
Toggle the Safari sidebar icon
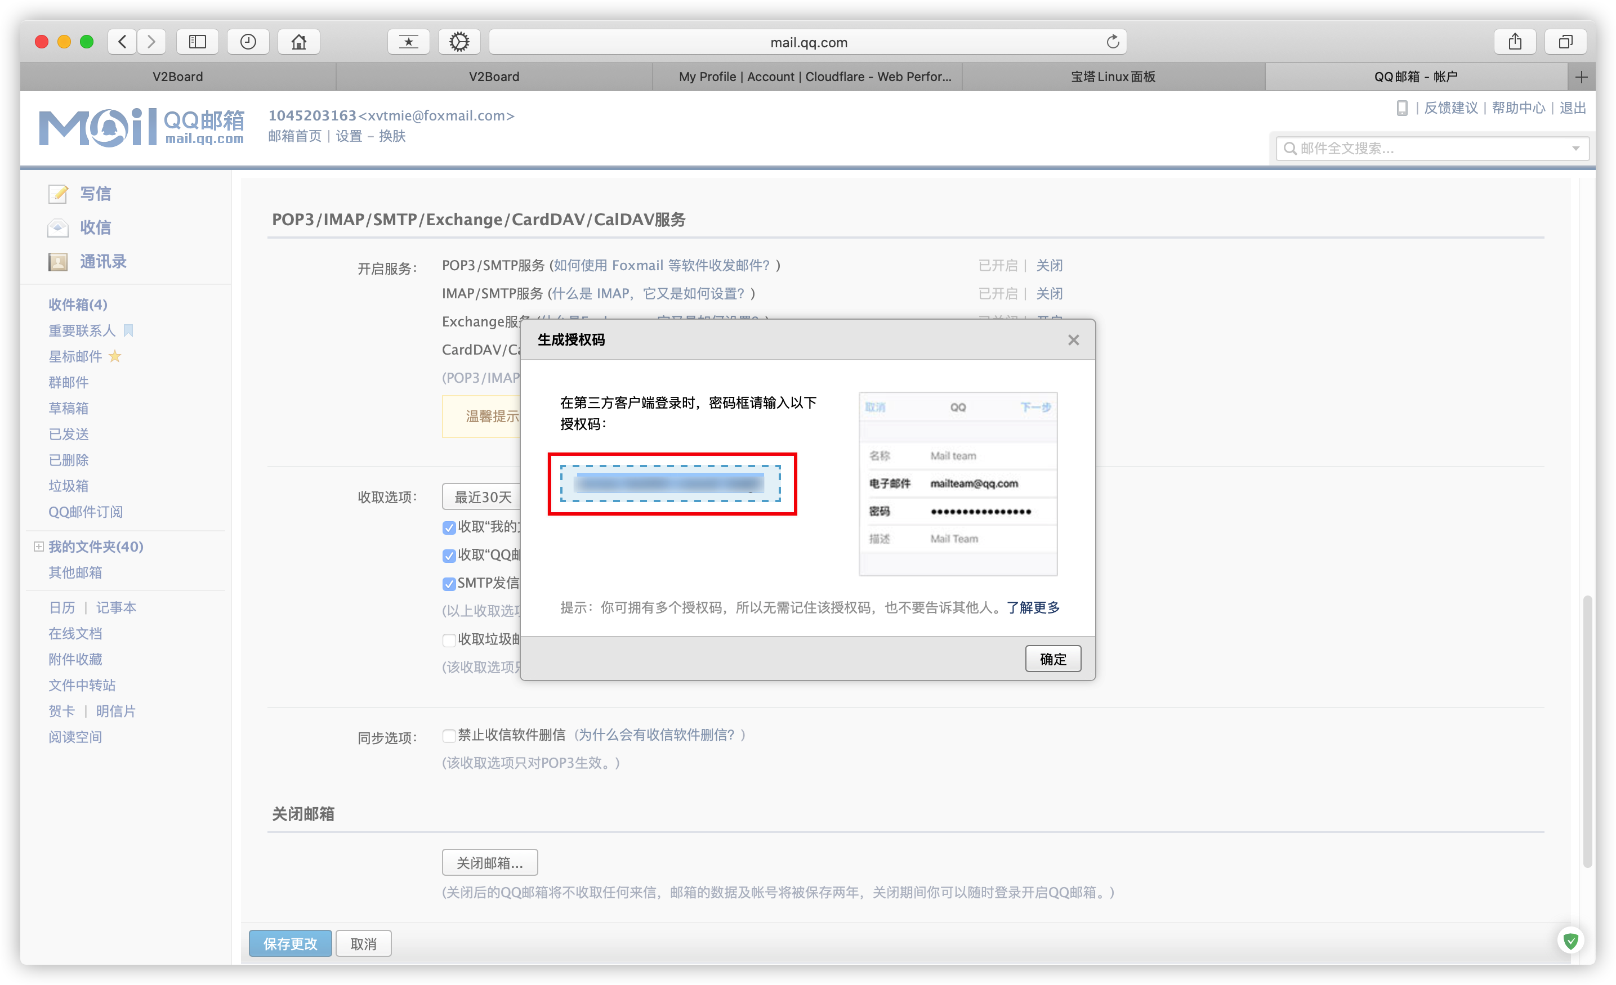pyautogui.click(x=198, y=42)
